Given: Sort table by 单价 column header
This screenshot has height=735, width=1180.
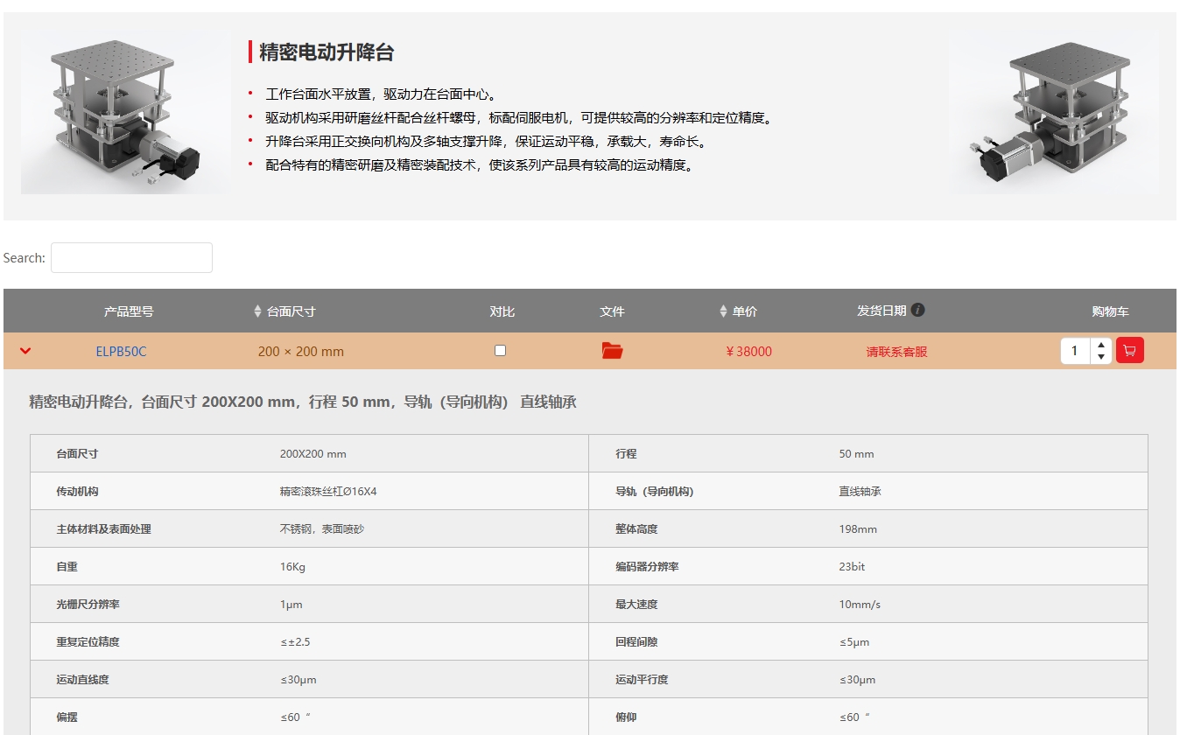Looking at the screenshot, I should click(x=745, y=311).
